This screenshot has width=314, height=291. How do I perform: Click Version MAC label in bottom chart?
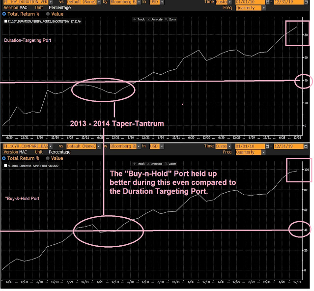[x=15, y=152]
